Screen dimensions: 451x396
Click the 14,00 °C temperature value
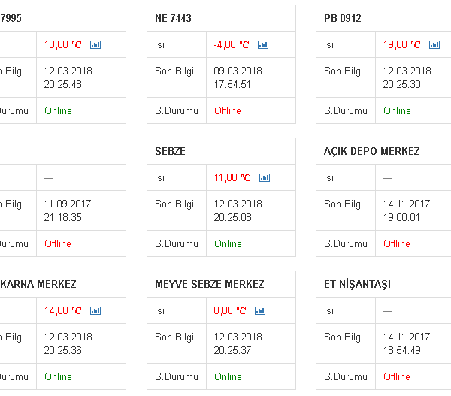63,311
